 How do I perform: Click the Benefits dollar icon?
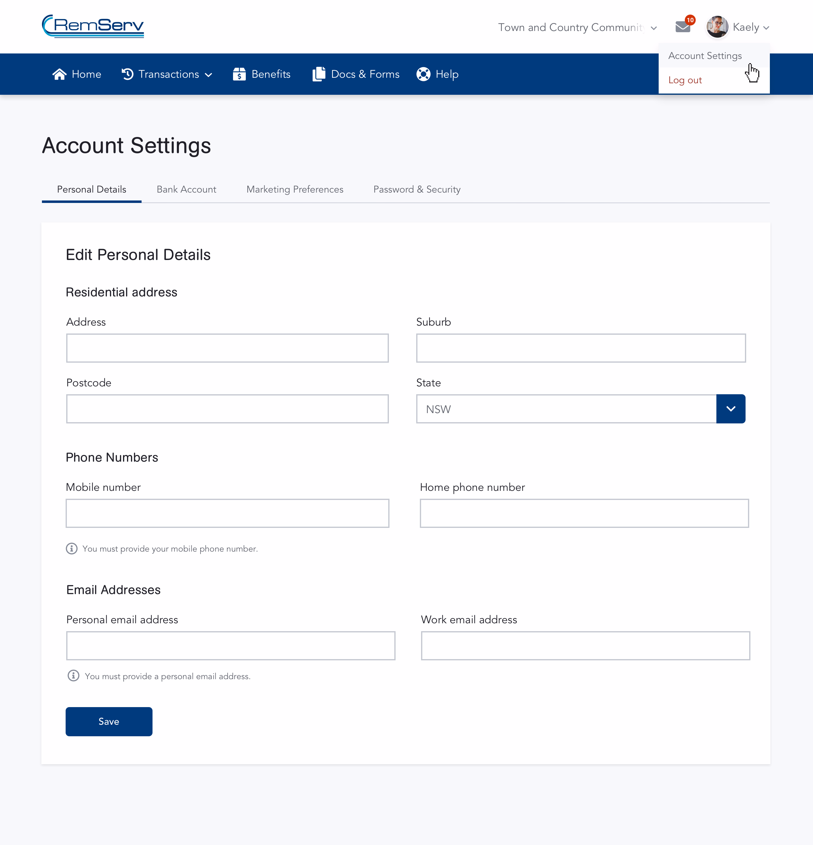(x=240, y=74)
